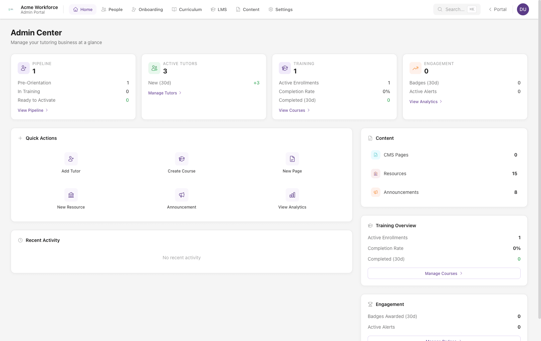Viewport: 541px width, 341px height.
Task: Click the Create Course graduation cap icon
Action: click(x=182, y=159)
